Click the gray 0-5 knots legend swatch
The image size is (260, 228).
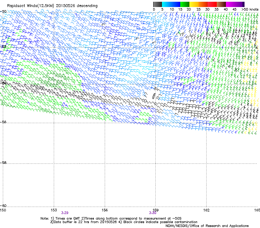click(157, 4)
